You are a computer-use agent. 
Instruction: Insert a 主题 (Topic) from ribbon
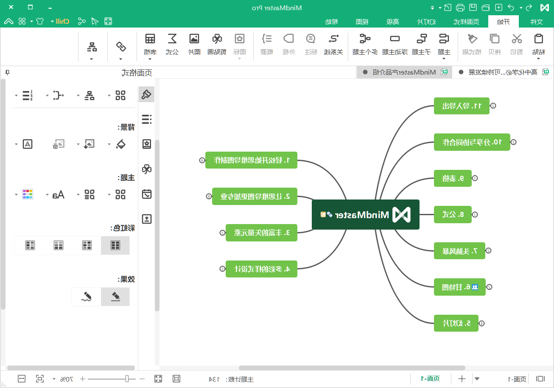(x=444, y=39)
